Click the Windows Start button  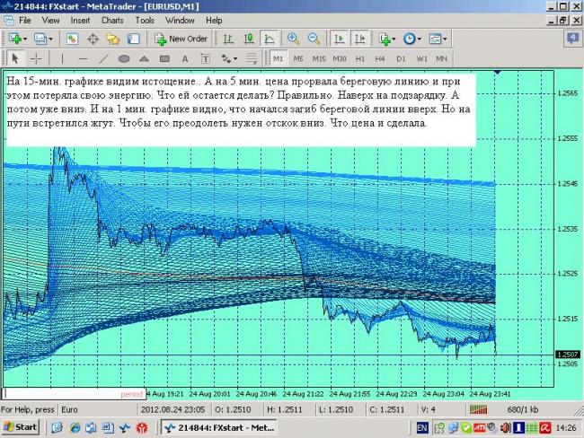tap(21, 427)
